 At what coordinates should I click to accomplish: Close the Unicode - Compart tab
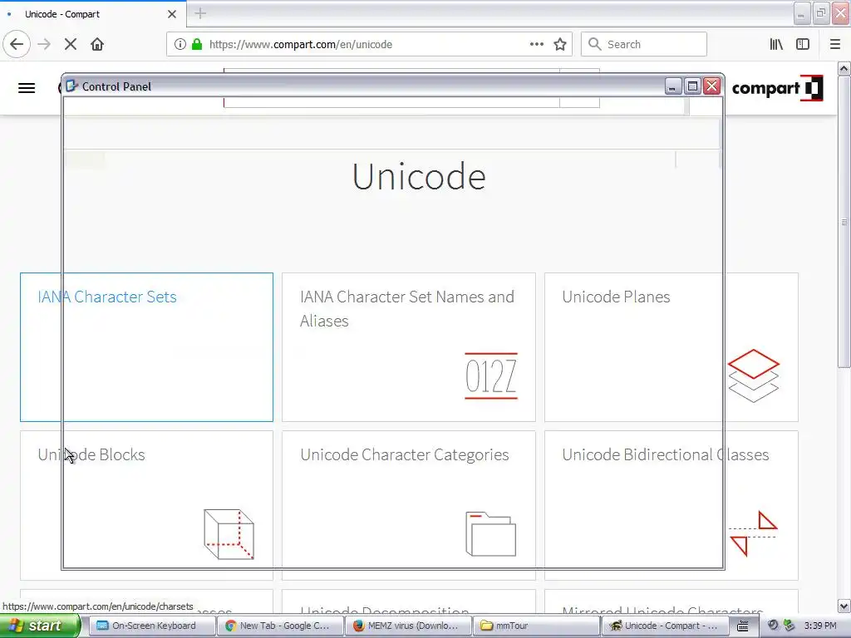(172, 14)
